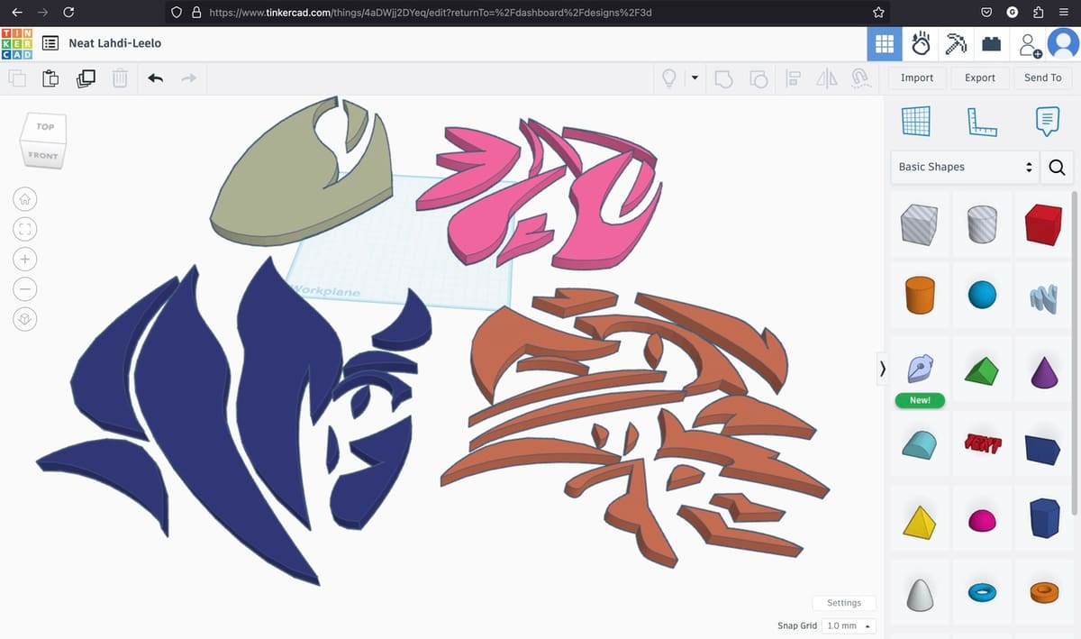
Task: Click the Align tool
Action: (x=793, y=78)
